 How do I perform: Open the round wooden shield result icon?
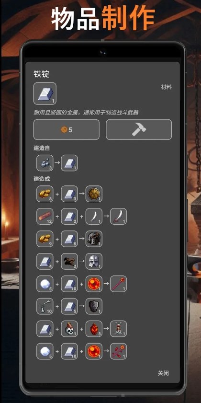[94, 194]
